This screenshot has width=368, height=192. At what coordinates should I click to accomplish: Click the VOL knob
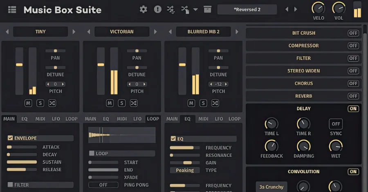click(x=339, y=9)
